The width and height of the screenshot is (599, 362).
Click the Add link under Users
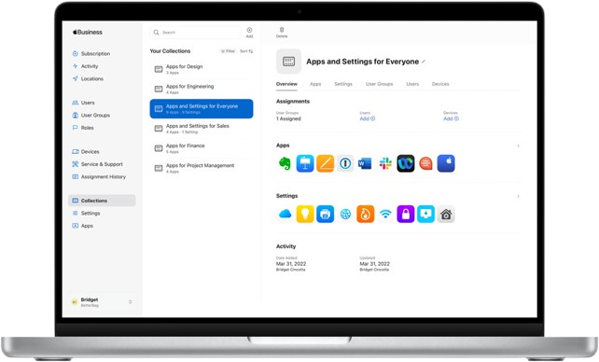pyautogui.click(x=367, y=118)
